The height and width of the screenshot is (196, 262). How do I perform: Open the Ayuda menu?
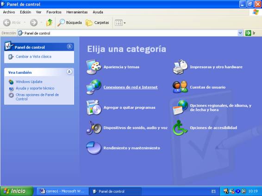(98, 12)
